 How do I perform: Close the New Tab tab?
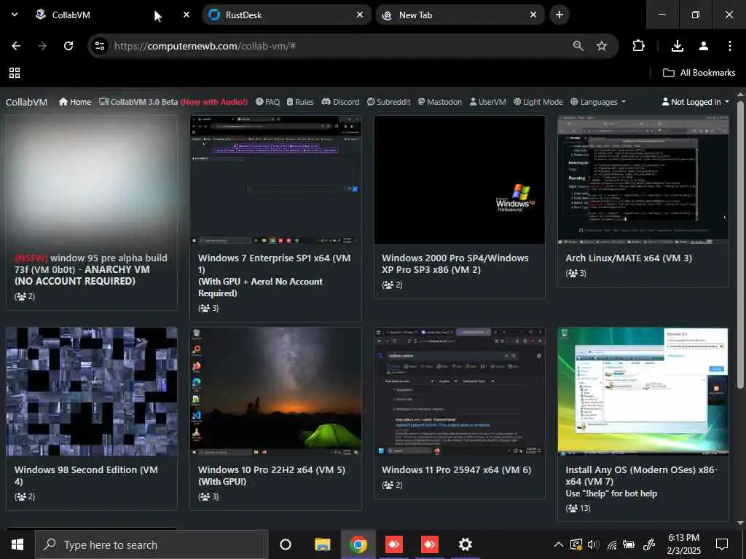pos(533,15)
